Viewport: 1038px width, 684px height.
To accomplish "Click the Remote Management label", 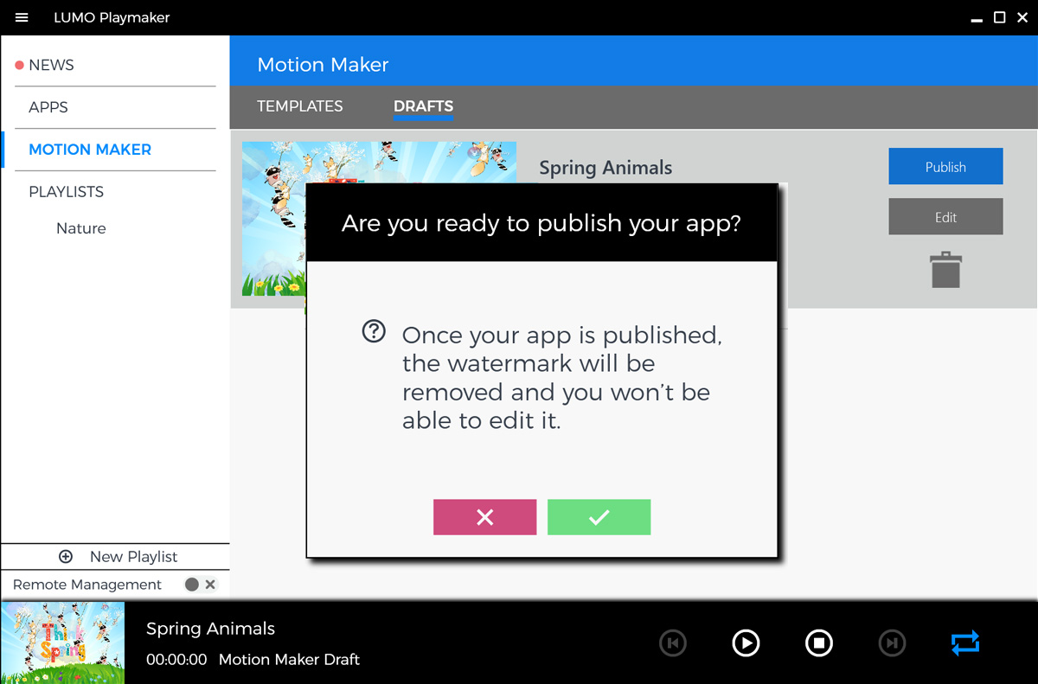I will 87,585.
